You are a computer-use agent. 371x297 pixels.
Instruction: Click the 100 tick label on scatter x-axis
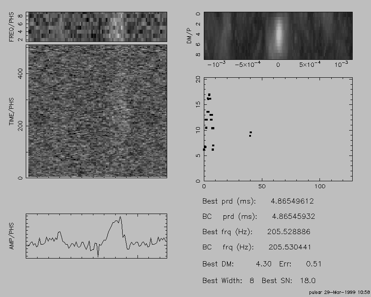pos(319,186)
